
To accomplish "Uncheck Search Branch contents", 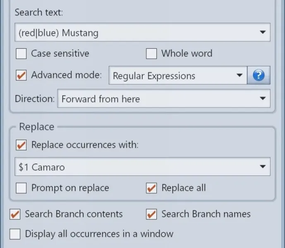I will point(15,214).
